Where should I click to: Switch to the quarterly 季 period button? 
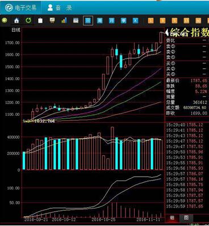123,20
